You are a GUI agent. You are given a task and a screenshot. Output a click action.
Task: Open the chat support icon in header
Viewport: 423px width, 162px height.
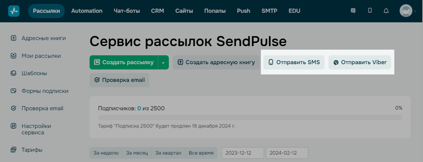point(353,11)
